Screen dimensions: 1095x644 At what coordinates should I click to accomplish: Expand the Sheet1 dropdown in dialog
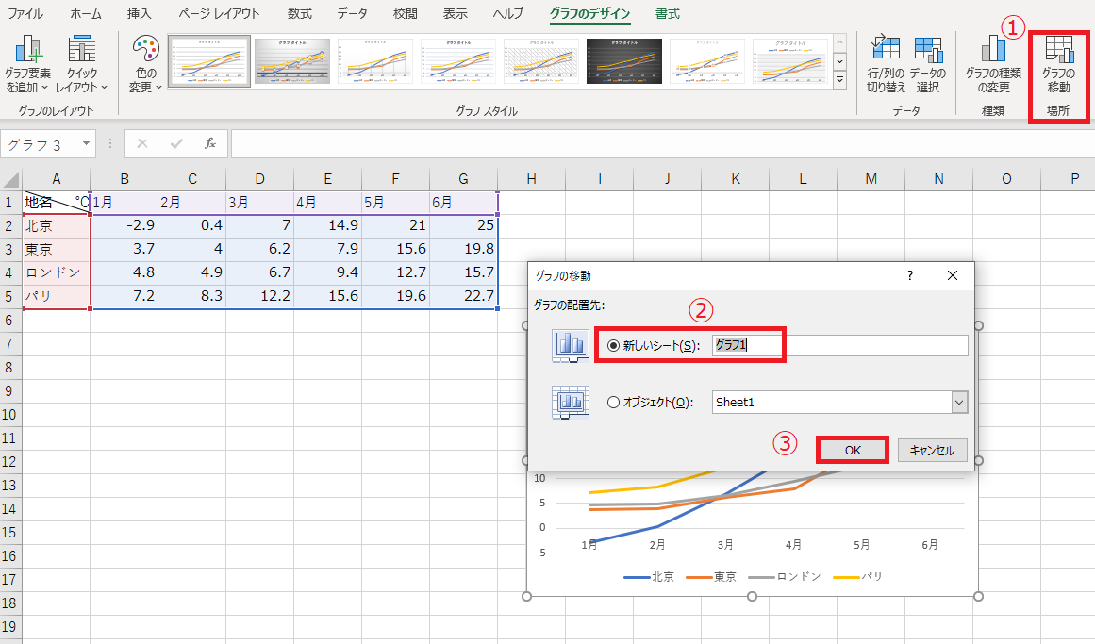coord(959,403)
